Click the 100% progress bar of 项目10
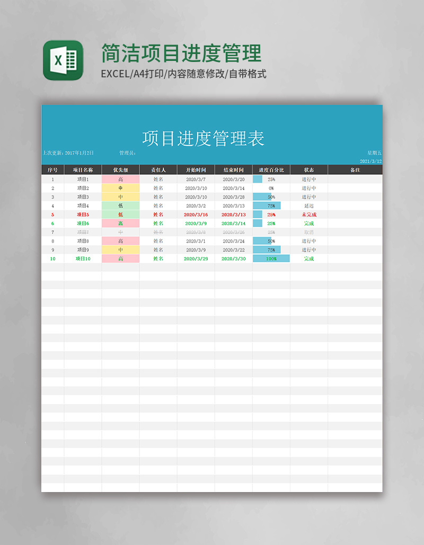Screen dimensions: 424x545 (272, 258)
